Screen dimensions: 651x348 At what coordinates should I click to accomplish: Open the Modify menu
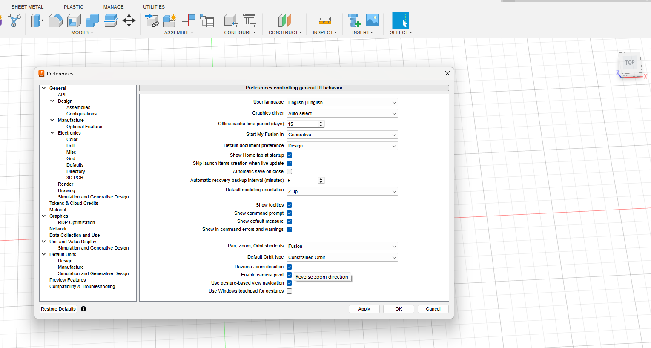coord(82,32)
